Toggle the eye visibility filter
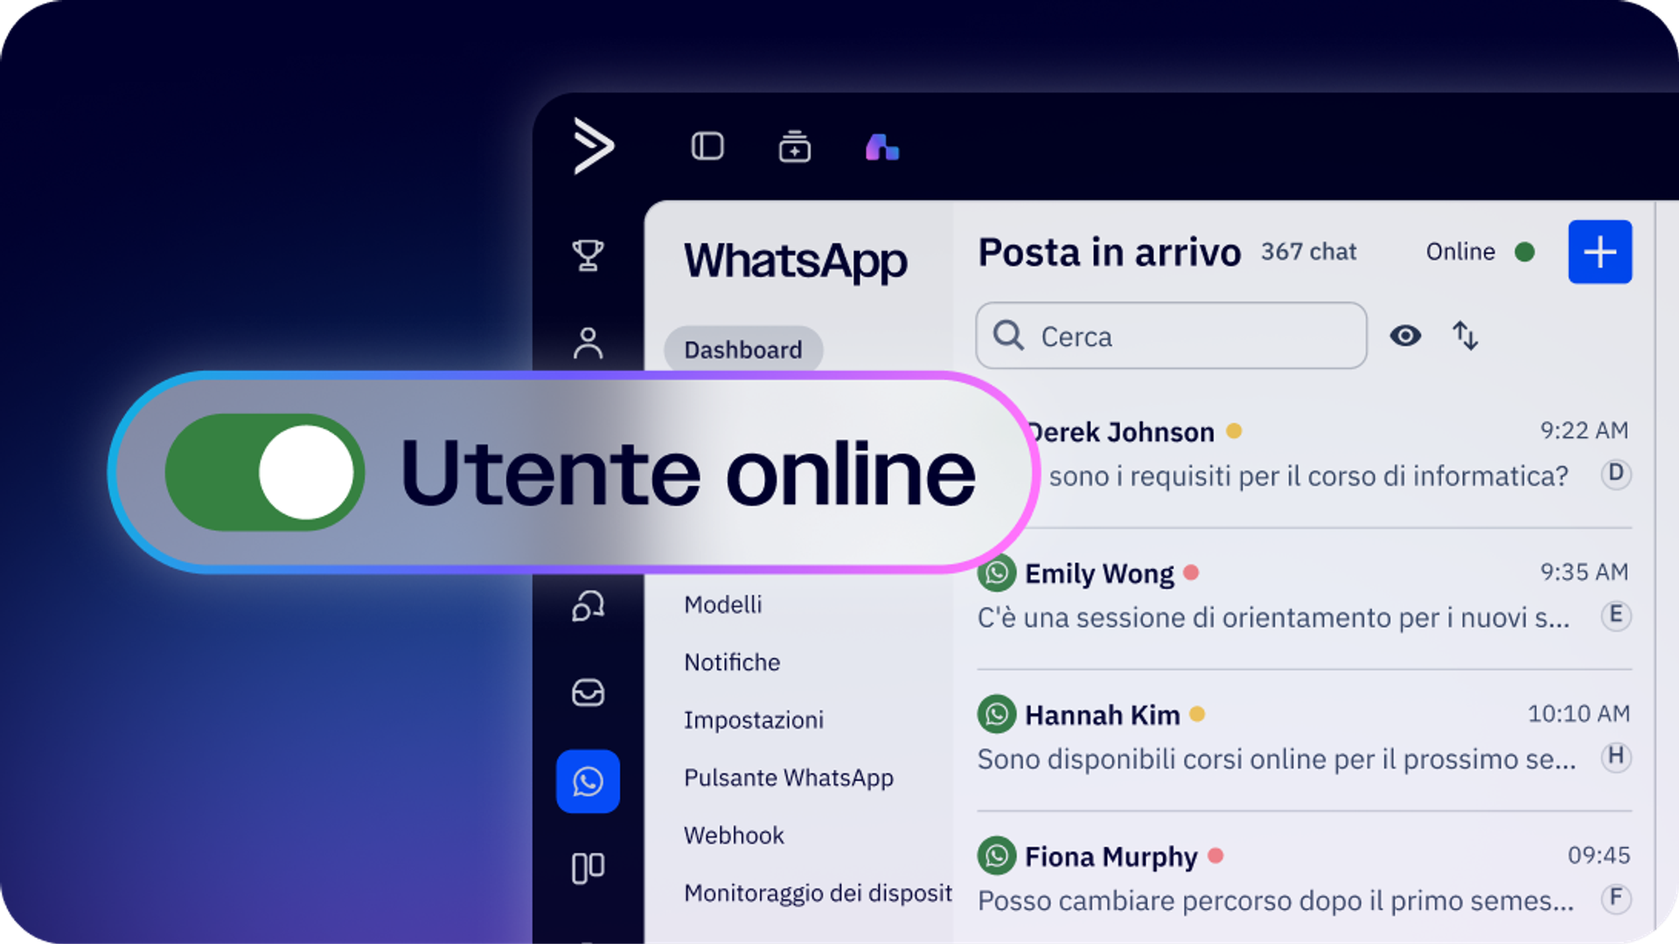Image resolution: width=1679 pixels, height=944 pixels. click(x=1405, y=336)
